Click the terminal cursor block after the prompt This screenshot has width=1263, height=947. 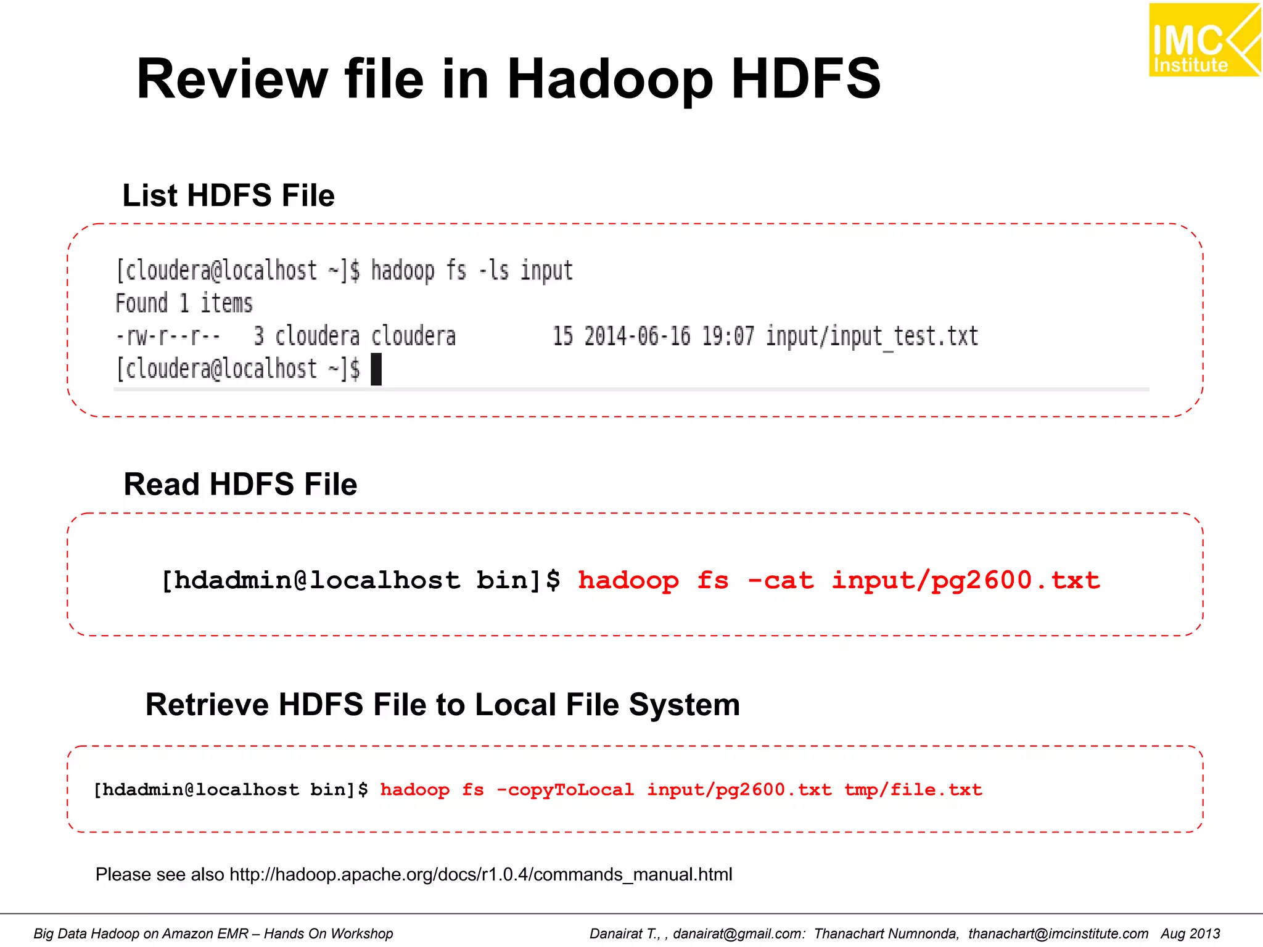point(376,369)
